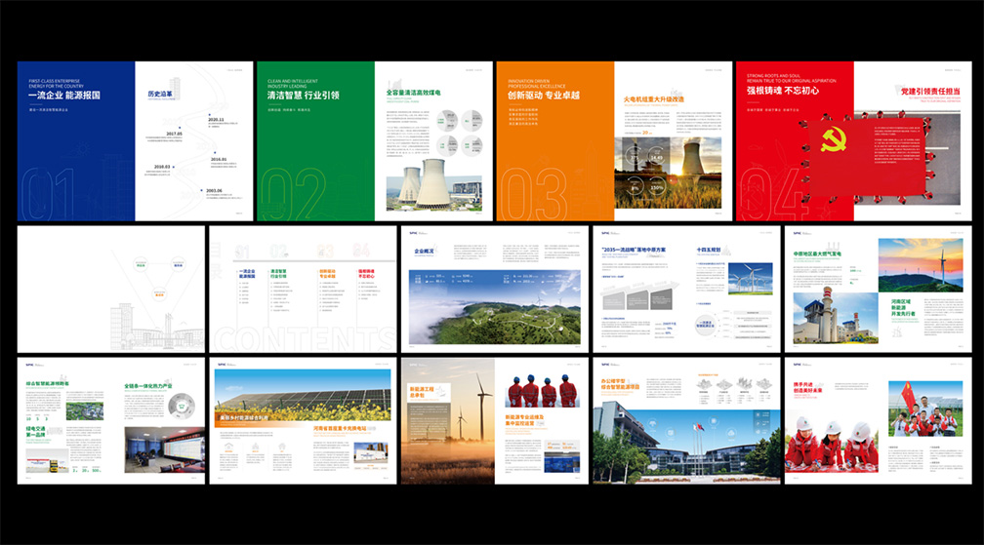Click the 全容量清洁高效煤电 heading
Viewport: 984px width, 545px height.
pos(413,92)
